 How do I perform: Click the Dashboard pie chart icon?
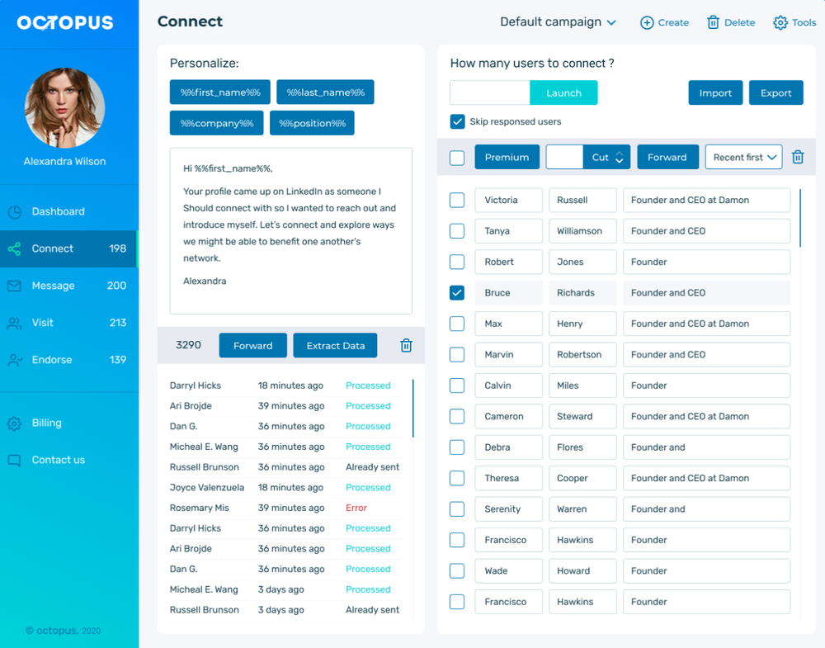[15, 211]
